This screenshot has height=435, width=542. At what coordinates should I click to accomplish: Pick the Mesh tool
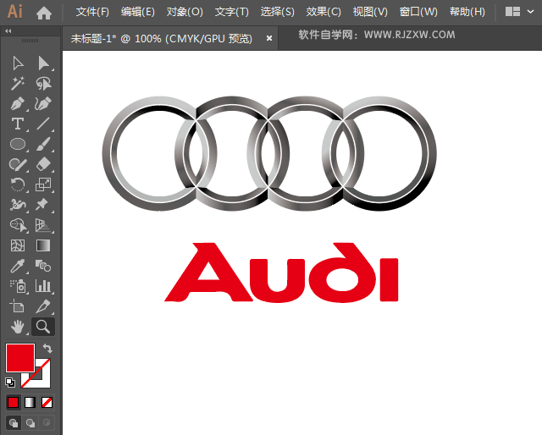click(x=18, y=245)
